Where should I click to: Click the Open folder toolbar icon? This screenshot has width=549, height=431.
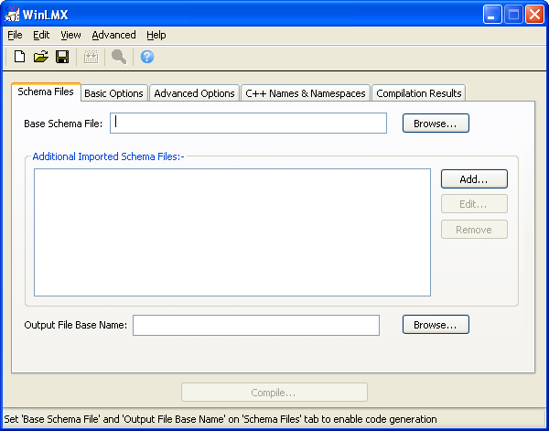click(41, 57)
